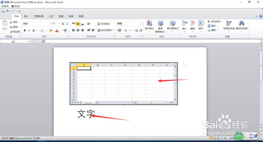Click the fx insert function icon
The image size is (263, 142).
(x=43, y=41)
